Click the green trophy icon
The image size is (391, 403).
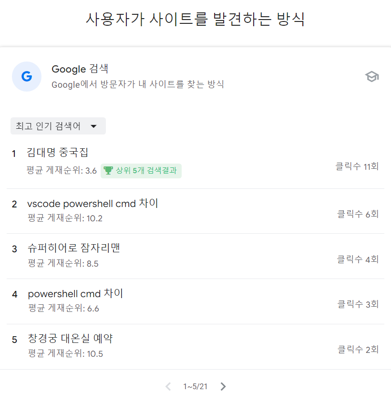click(x=108, y=170)
